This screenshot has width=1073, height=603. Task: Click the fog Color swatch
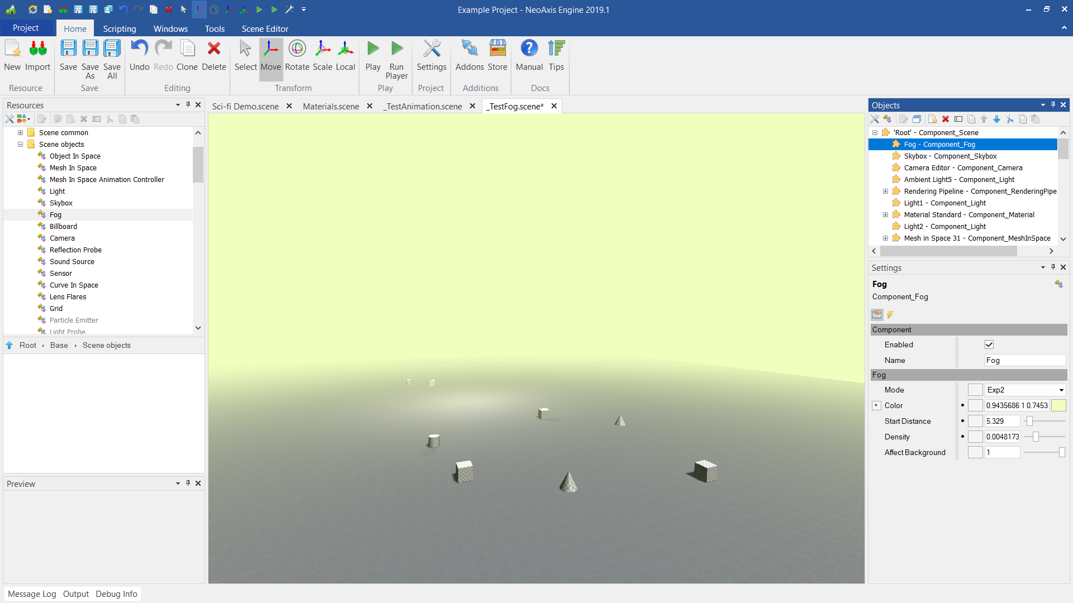pyautogui.click(x=1058, y=405)
